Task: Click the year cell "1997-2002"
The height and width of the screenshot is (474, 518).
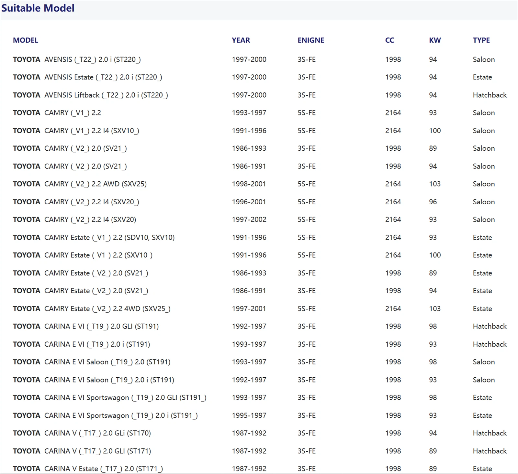Action: click(x=249, y=220)
